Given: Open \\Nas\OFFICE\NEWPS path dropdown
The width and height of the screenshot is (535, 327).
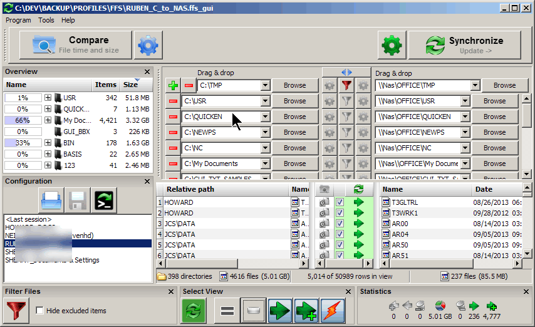Looking at the screenshot, I should click(x=465, y=132).
